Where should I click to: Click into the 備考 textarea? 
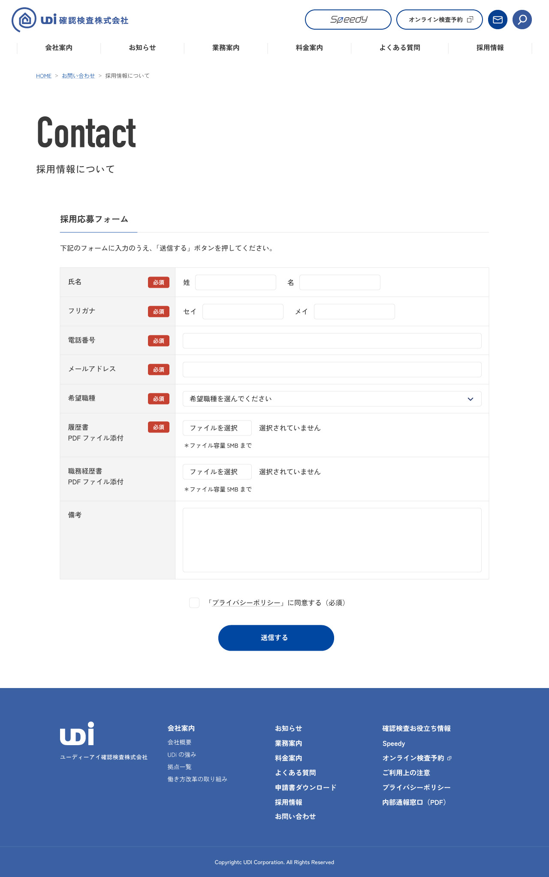332,540
